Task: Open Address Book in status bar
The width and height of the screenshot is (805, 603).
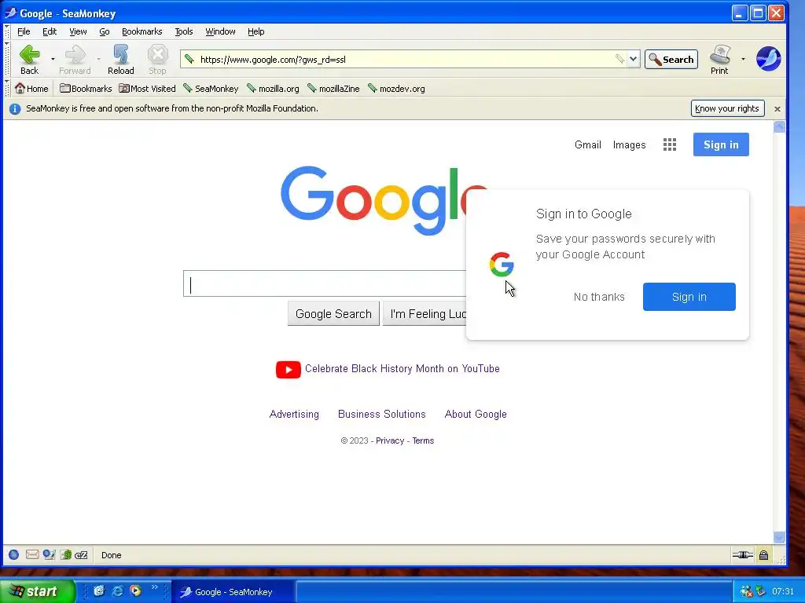Action: (x=66, y=555)
